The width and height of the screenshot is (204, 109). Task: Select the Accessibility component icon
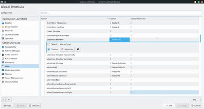coord(3,47)
